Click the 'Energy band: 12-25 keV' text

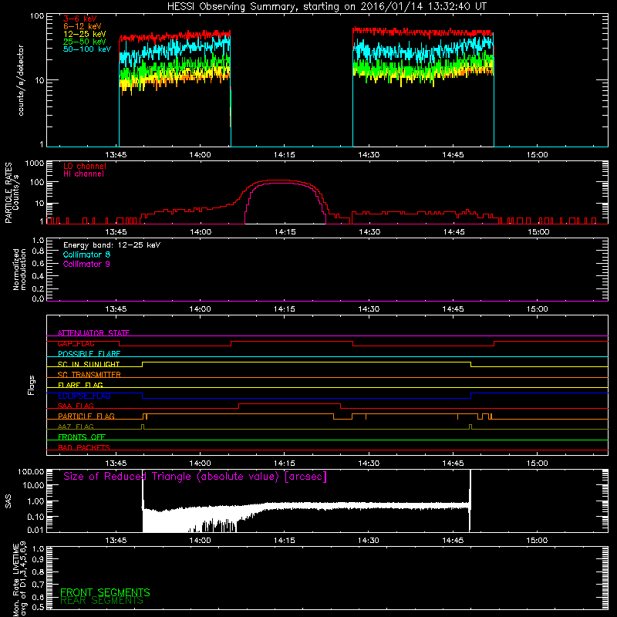point(112,245)
